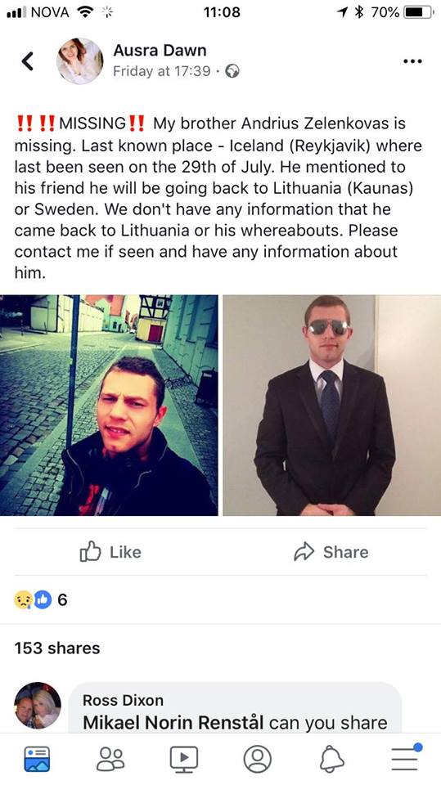The width and height of the screenshot is (441, 785).
Task: Tap the public globe privacy icon
Action: [x=232, y=71]
